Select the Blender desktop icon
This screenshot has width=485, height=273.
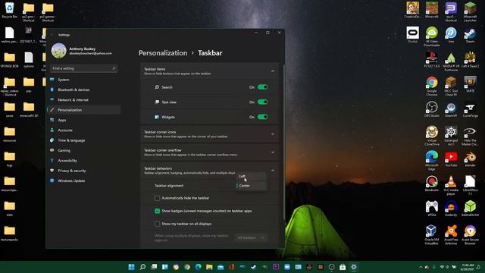470,158
